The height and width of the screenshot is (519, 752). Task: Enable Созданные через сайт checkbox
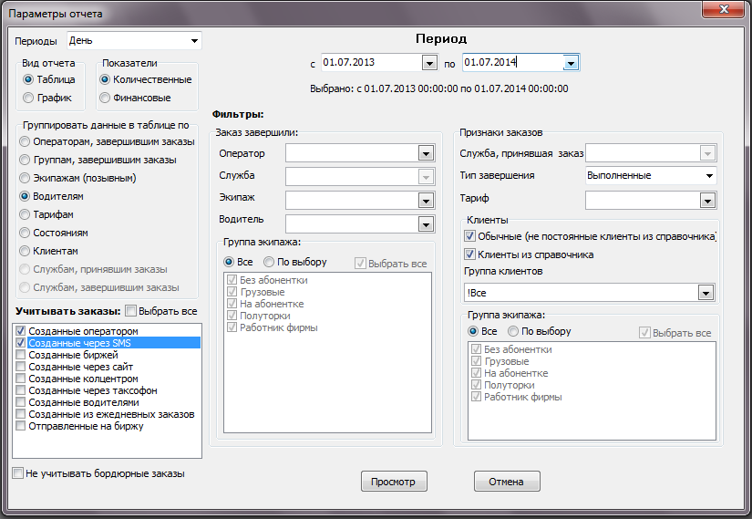coord(20,367)
